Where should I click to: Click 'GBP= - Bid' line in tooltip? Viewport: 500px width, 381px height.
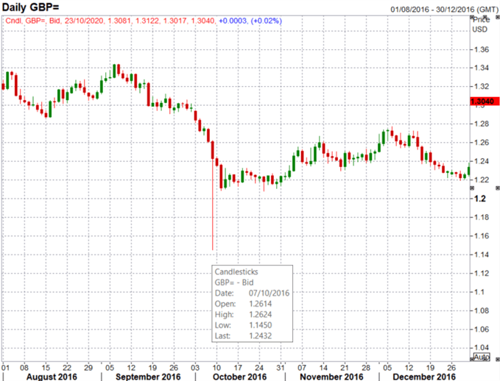point(234,282)
